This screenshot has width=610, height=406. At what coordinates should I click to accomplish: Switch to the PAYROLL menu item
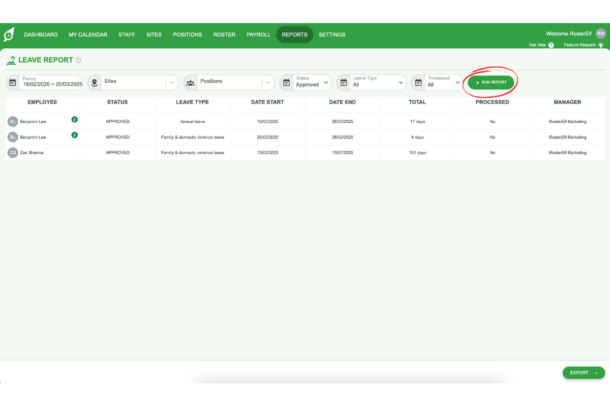coord(258,35)
